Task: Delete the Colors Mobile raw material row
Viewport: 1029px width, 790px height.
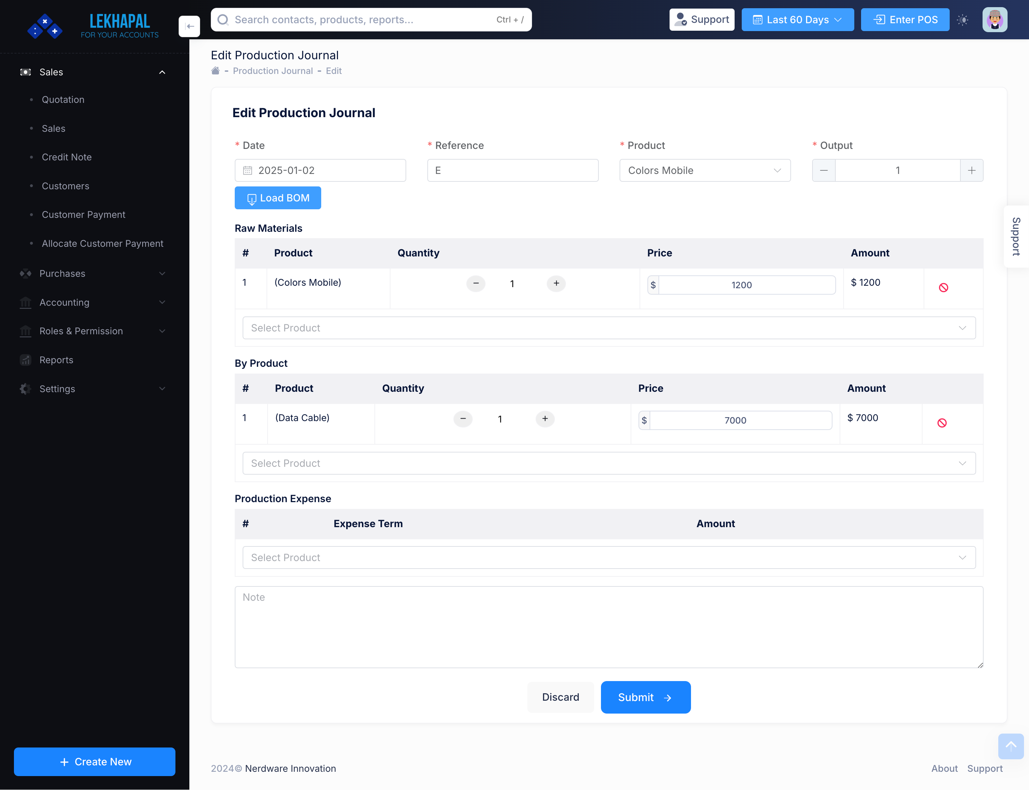Action: [x=944, y=287]
